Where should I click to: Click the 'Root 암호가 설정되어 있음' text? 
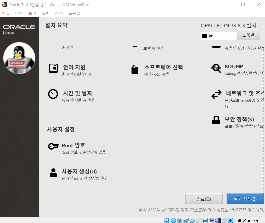coord(84,152)
